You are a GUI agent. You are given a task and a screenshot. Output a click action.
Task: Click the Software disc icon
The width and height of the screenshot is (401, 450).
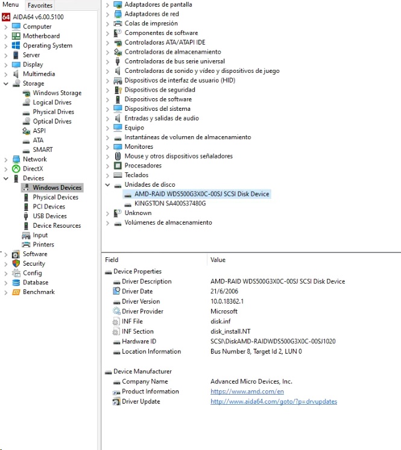click(x=16, y=254)
